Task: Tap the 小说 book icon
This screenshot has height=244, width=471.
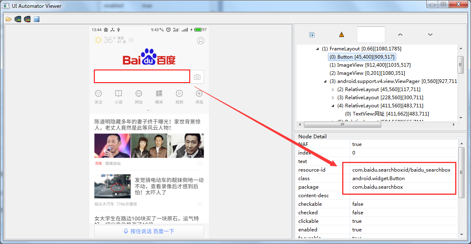Action: [x=119, y=93]
